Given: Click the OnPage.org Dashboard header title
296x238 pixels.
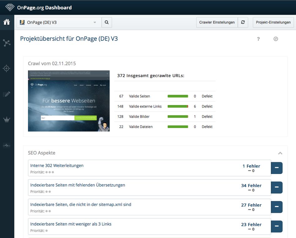Looking at the screenshot, I should tap(44, 7).
